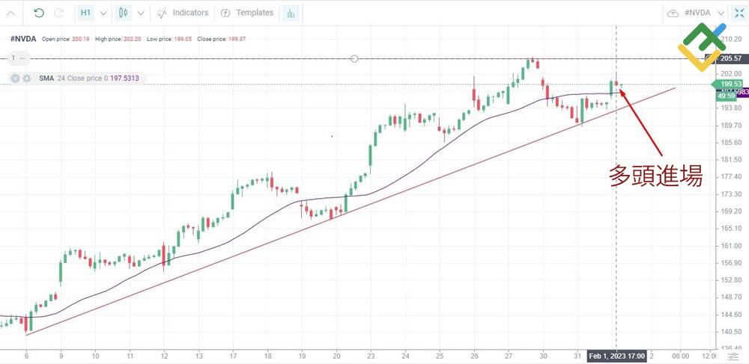Select the H1 timeframe button
This screenshot has width=749, height=364.
(x=85, y=13)
